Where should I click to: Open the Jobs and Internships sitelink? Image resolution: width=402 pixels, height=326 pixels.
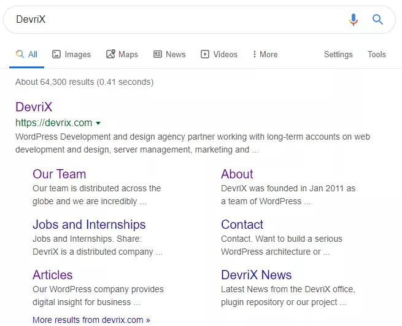pos(89,225)
